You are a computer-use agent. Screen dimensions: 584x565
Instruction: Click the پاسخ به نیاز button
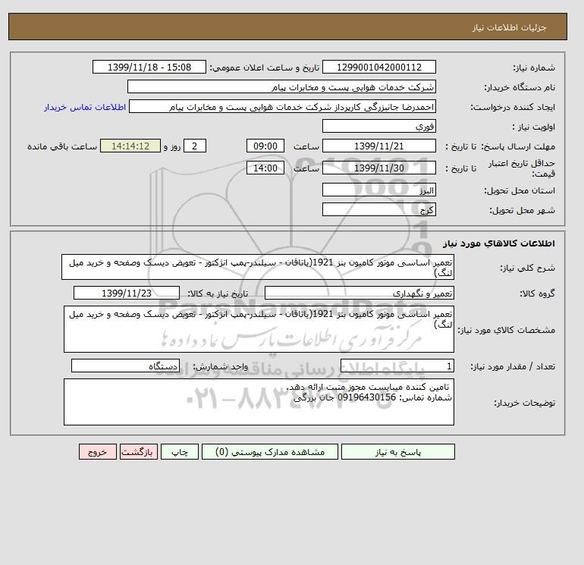(397, 452)
